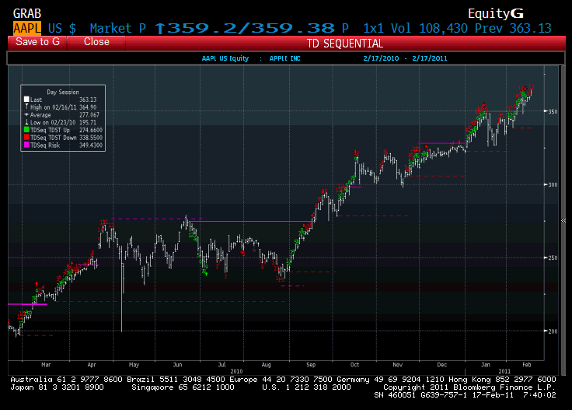Click the High on 02/16/11 legend icon
This screenshot has width=572, height=410.
[26, 107]
